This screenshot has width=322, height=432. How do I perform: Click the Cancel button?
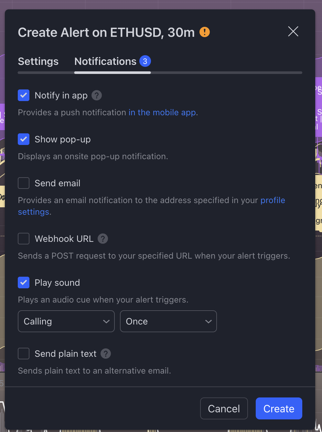224,408
